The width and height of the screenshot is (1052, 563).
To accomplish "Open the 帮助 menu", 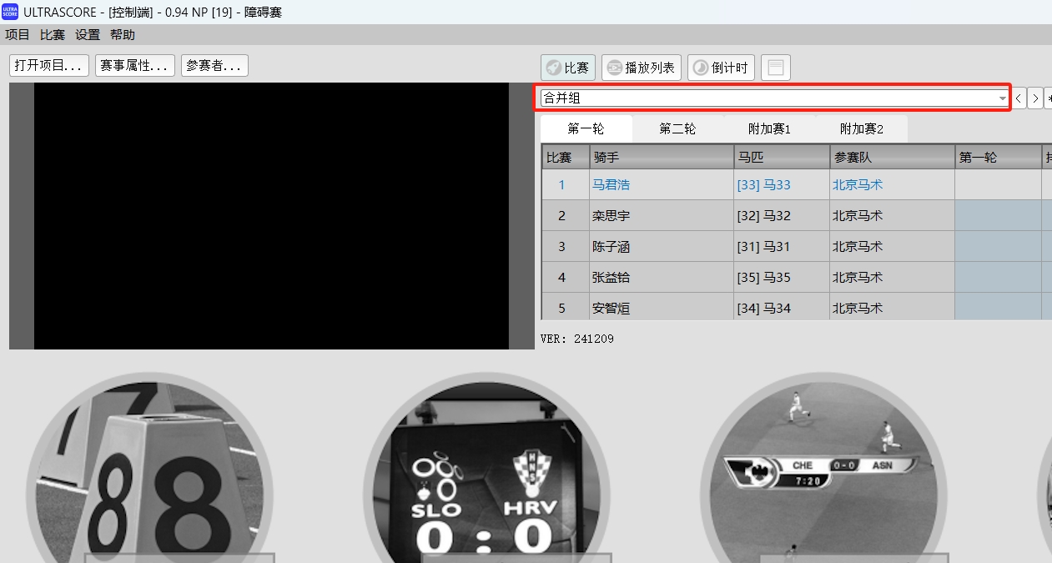I will point(123,35).
